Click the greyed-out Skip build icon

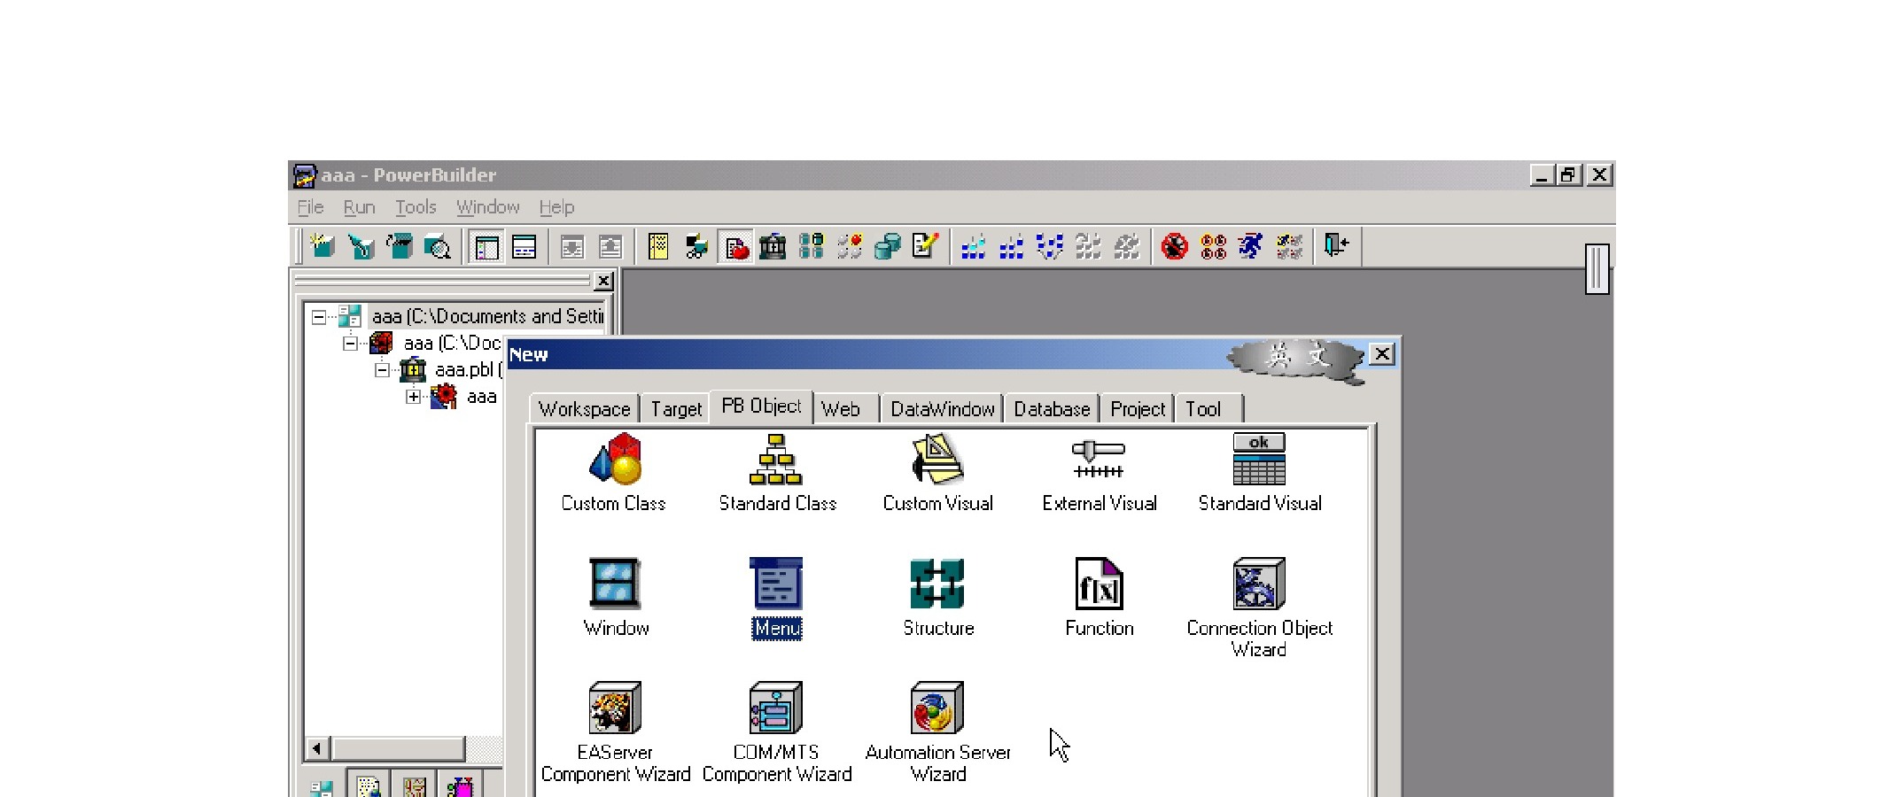(1088, 246)
